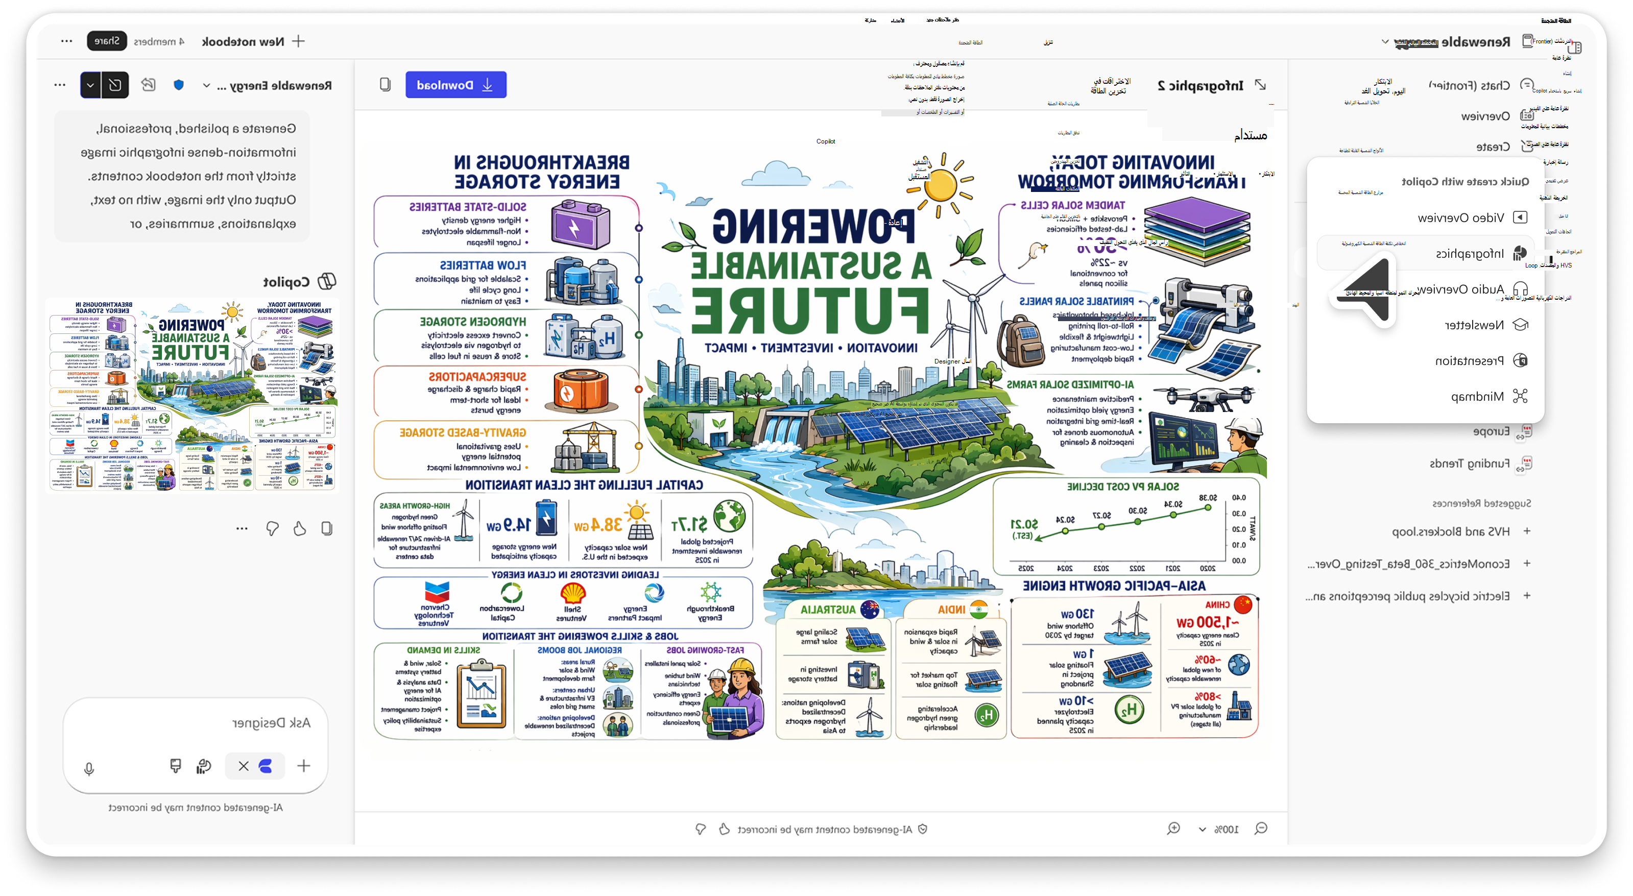Open the infographic thumbnail in the chat
Screen dimensions: 1633x896
(x=193, y=395)
